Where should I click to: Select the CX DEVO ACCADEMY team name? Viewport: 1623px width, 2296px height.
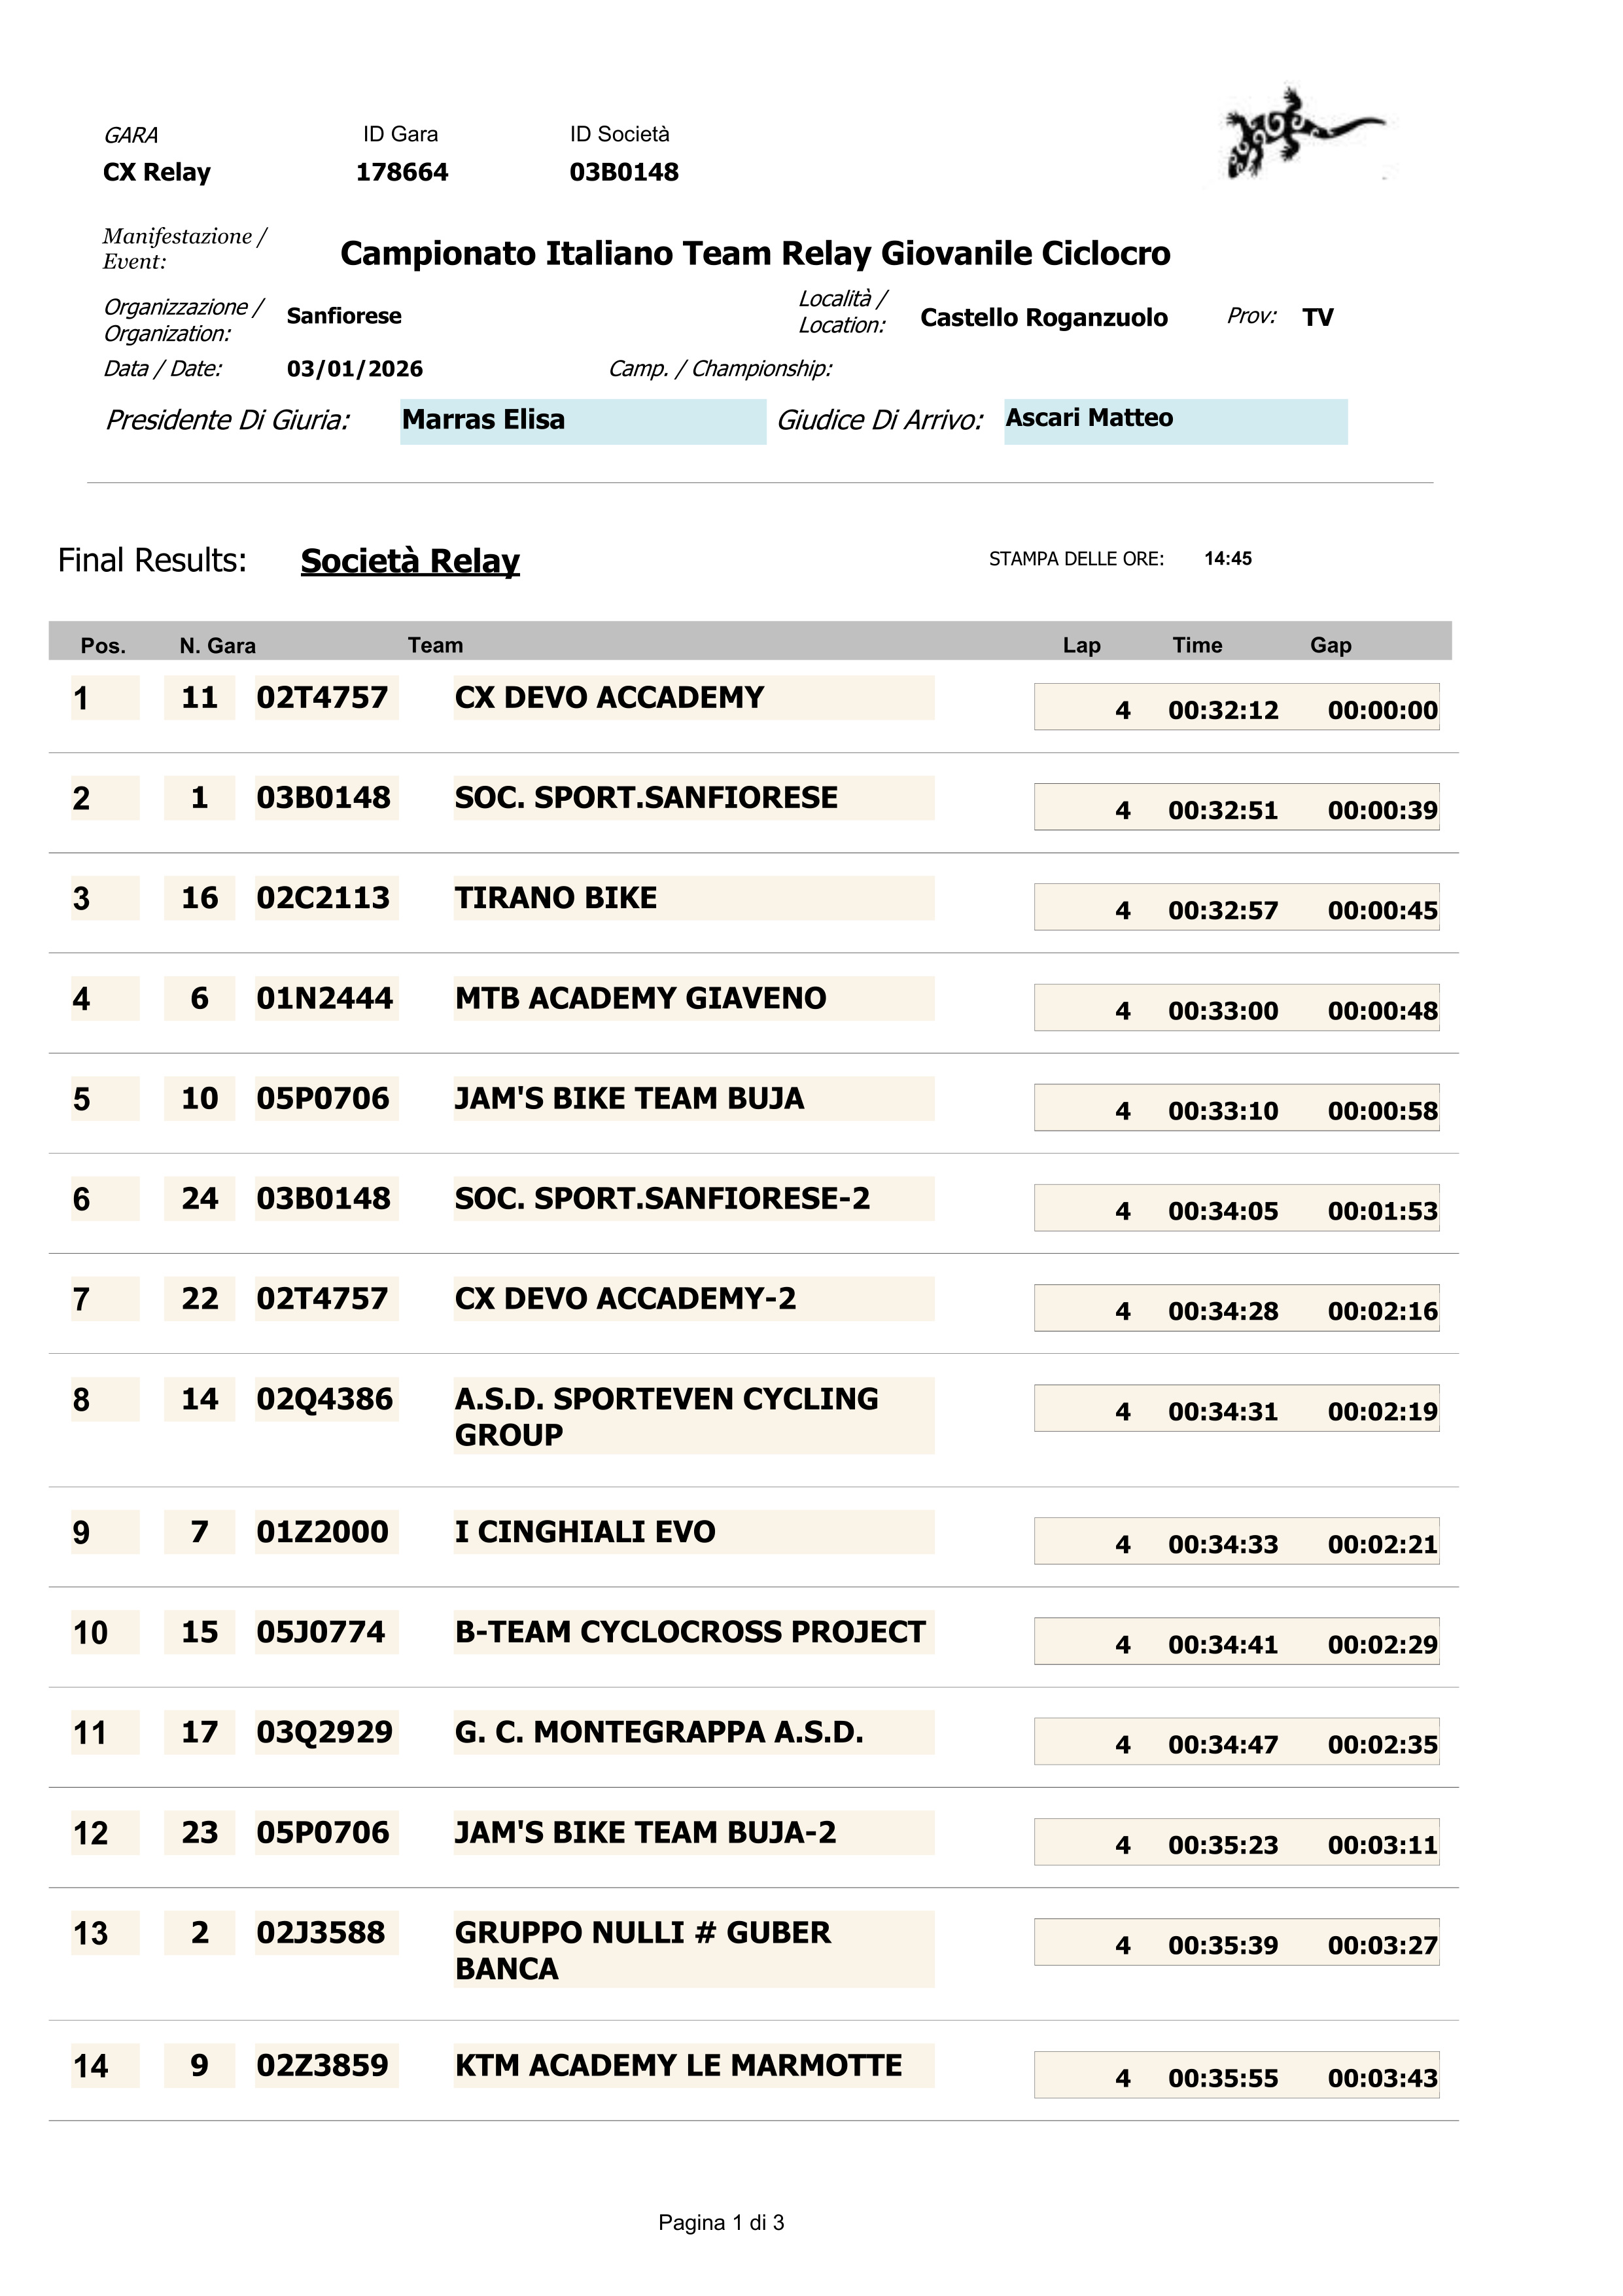609,698
